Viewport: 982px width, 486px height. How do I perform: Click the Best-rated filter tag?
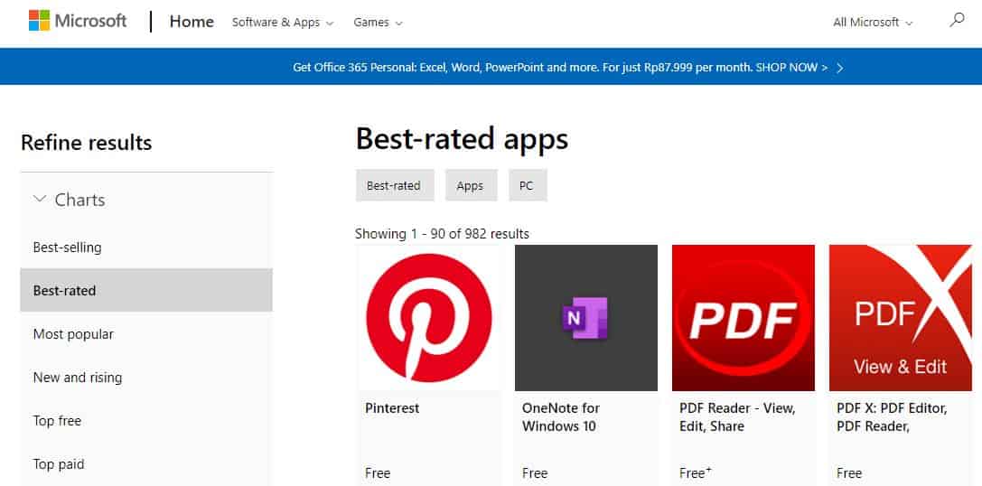click(395, 185)
